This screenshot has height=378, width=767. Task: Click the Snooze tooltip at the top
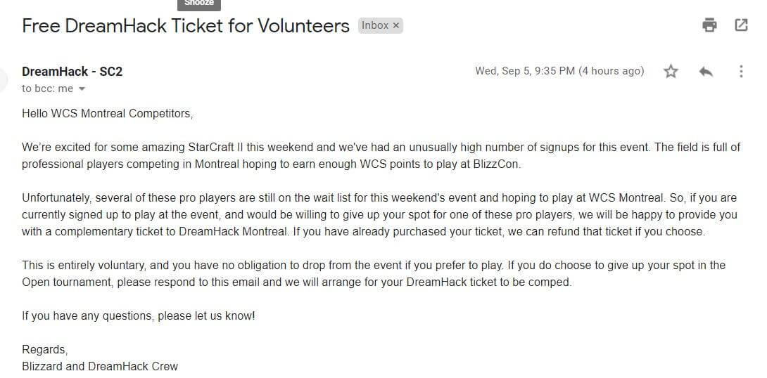[x=199, y=4]
